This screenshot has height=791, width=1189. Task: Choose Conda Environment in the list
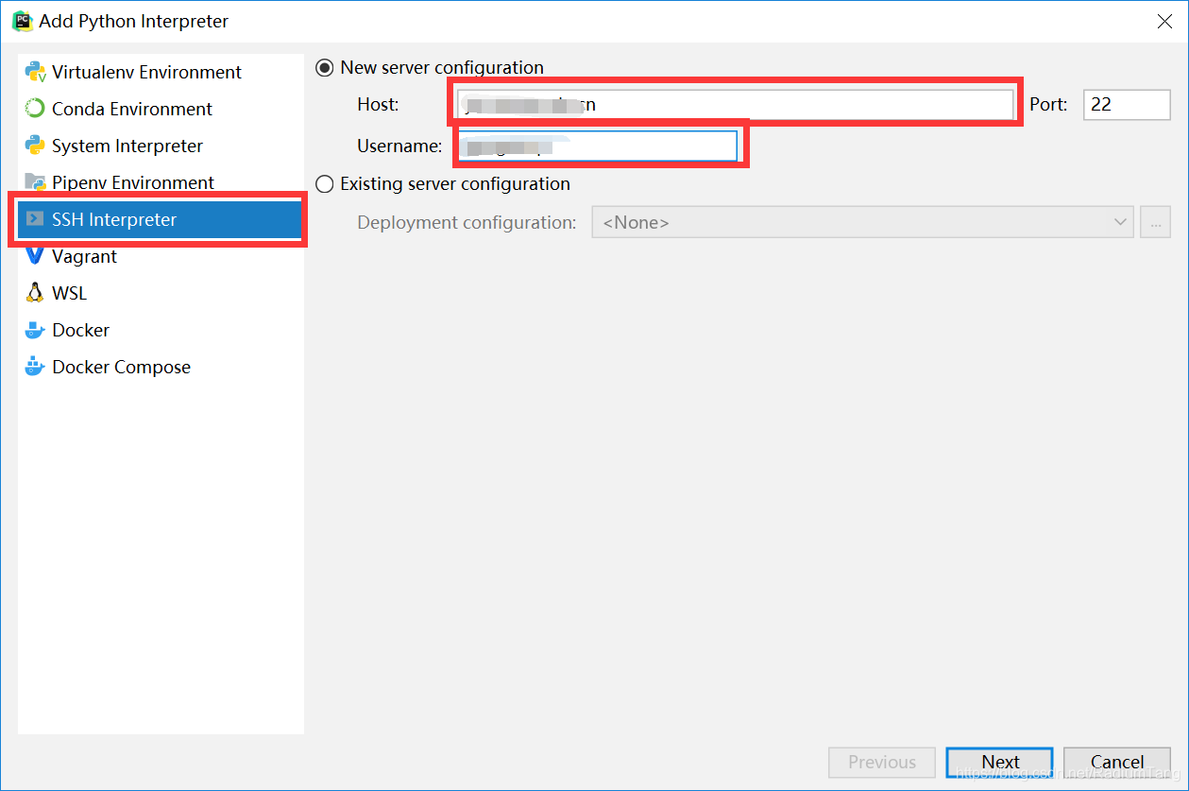[161, 109]
